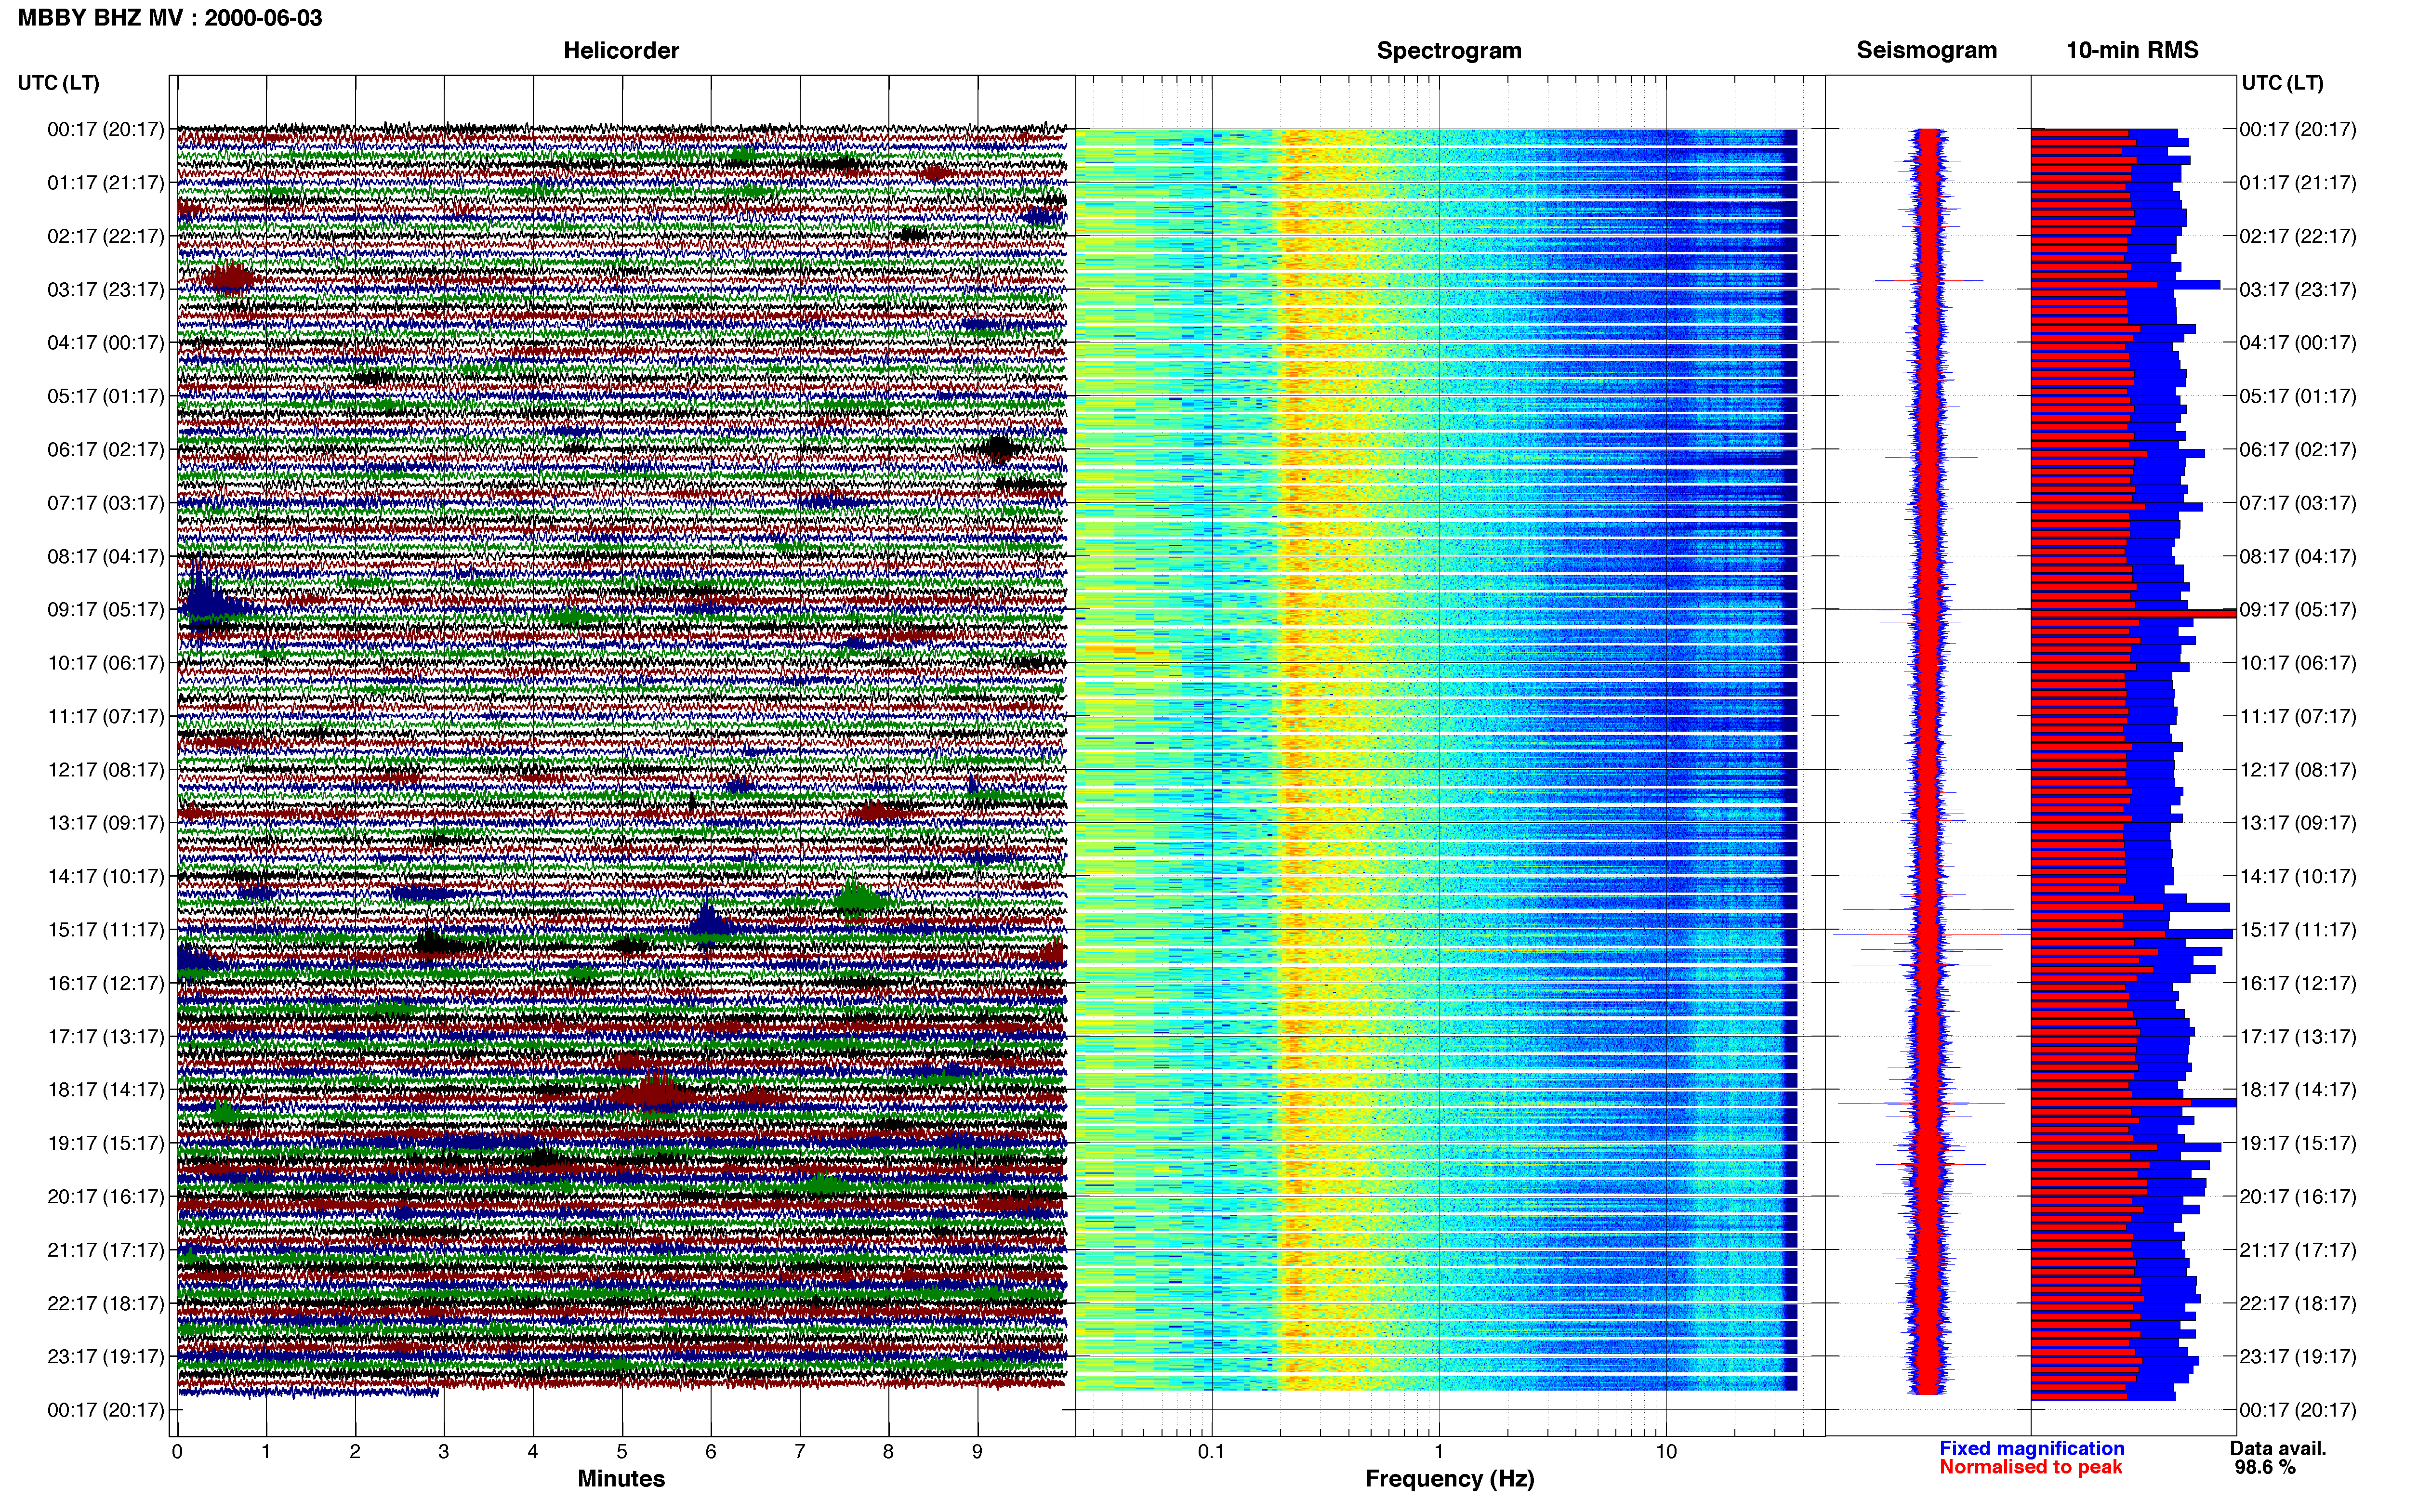The height and width of the screenshot is (1512, 2418).
Task: Click the 'Frequency (Hz)' x-axis label
Action: [1449, 1478]
